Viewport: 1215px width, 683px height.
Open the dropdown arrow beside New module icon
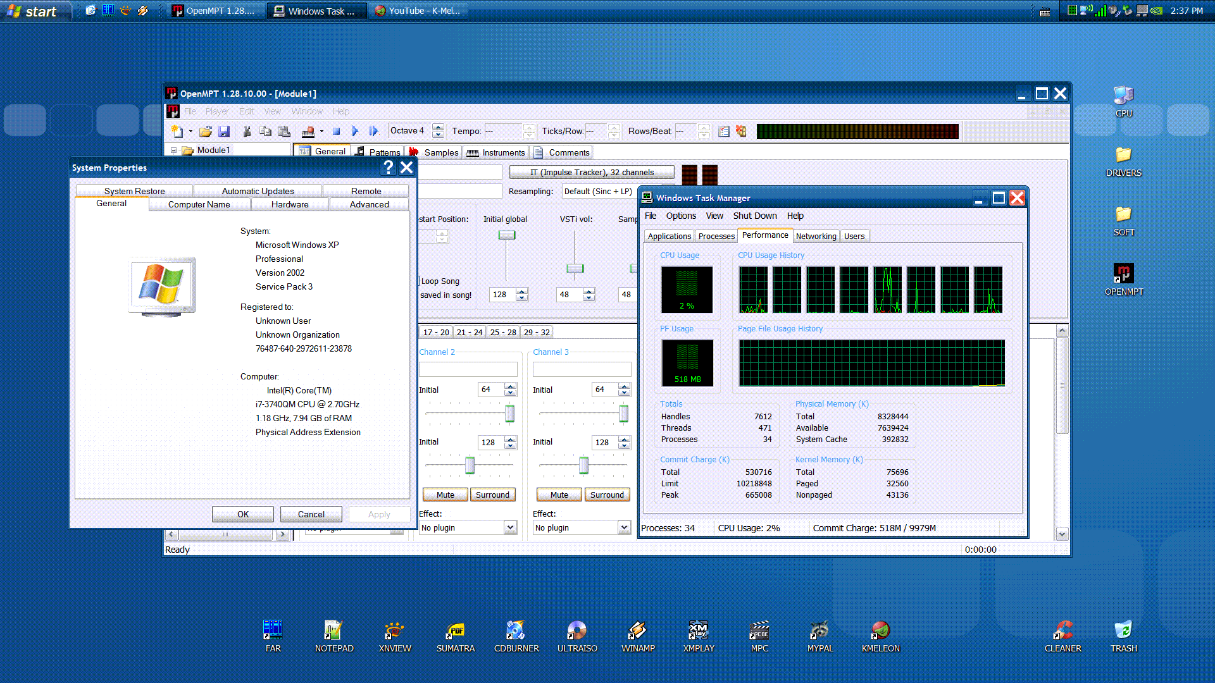(x=190, y=132)
